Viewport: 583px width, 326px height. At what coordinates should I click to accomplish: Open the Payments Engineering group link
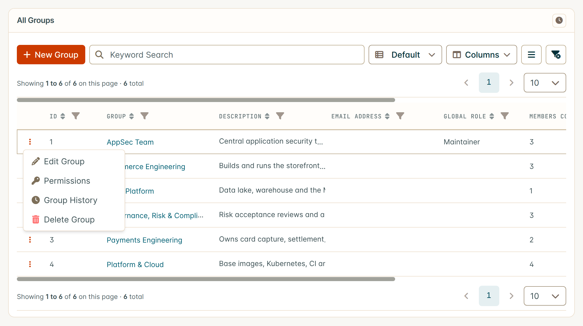[144, 240]
